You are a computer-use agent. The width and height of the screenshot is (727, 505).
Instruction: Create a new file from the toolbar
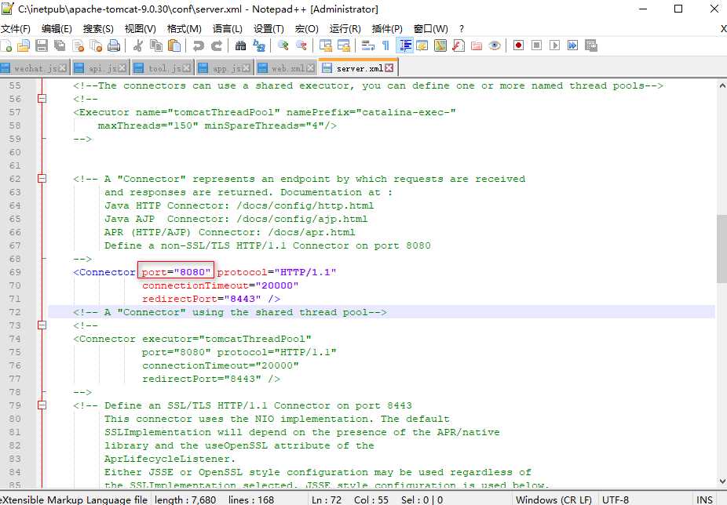click(6, 45)
